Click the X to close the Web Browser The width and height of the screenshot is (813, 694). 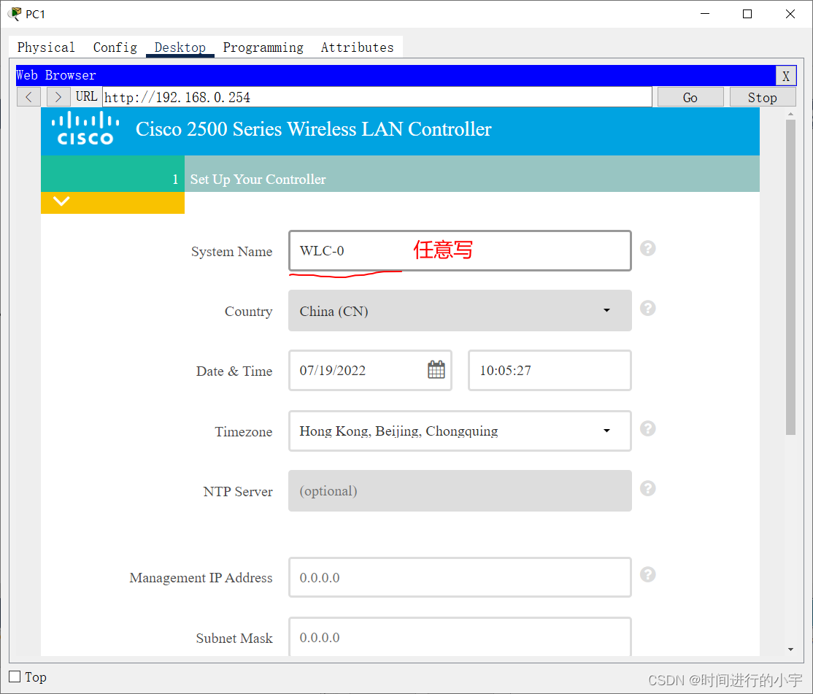click(x=786, y=75)
